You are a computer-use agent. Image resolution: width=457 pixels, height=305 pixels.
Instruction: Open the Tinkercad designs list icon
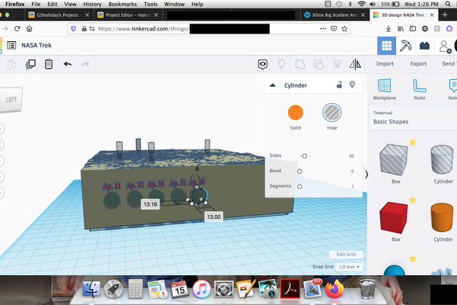pyautogui.click(x=11, y=45)
